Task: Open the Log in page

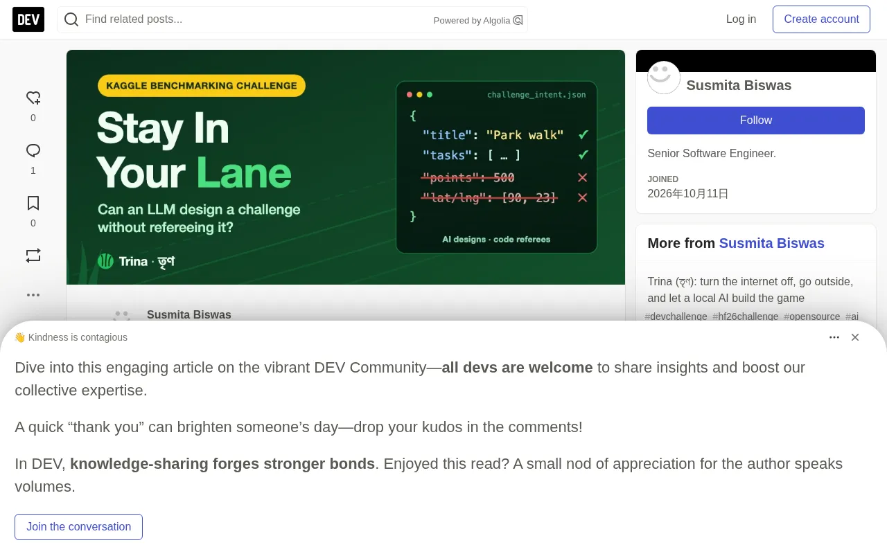Action: tap(741, 19)
